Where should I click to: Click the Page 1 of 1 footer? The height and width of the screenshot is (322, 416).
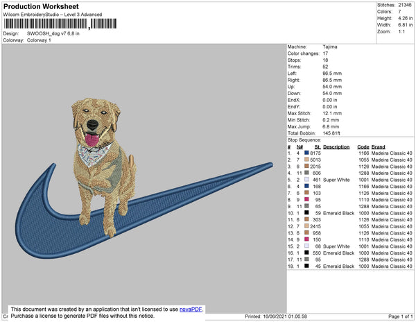(401, 316)
